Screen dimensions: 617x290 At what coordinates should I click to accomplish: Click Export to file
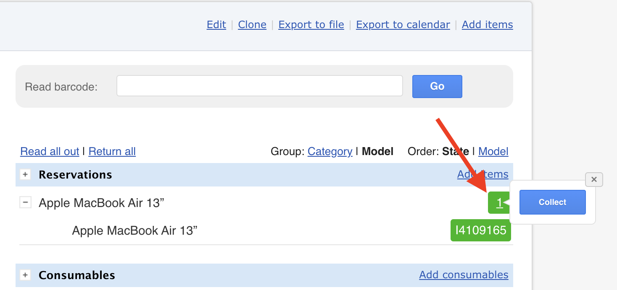click(x=311, y=25)
